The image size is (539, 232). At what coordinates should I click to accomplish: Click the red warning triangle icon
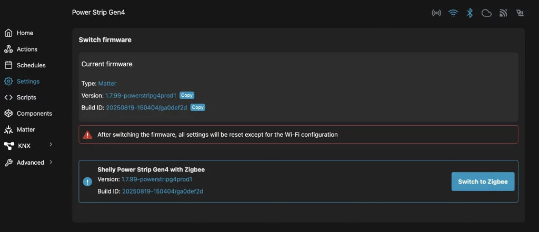87,135
